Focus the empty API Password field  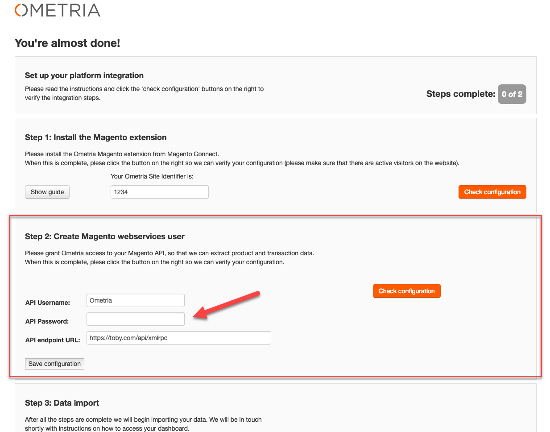[x=136, y=319]
